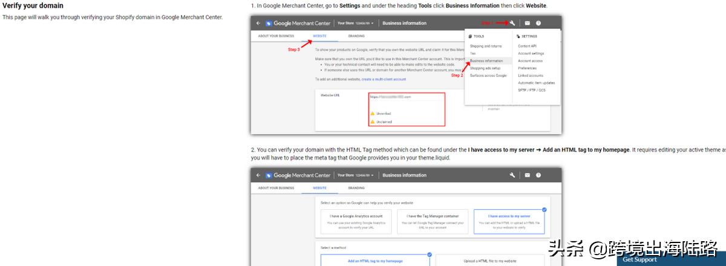Click the help question-mark icon in the header with the Tools menu open

coord(538,23)
